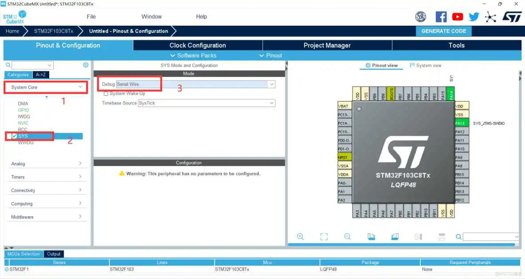Screen dimensions: 525x279
Task: Enable the System Wake-Up checkbox
Action: tap(106, 94)
